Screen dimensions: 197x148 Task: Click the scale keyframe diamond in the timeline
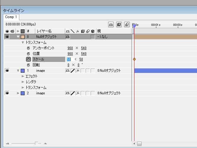[x=134, y=59]
